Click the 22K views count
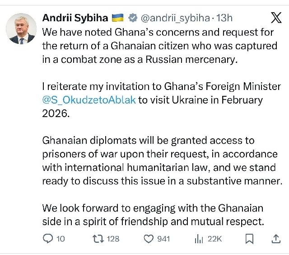The width and height of the screenshot is (289, 255). [x=214, y=239]
